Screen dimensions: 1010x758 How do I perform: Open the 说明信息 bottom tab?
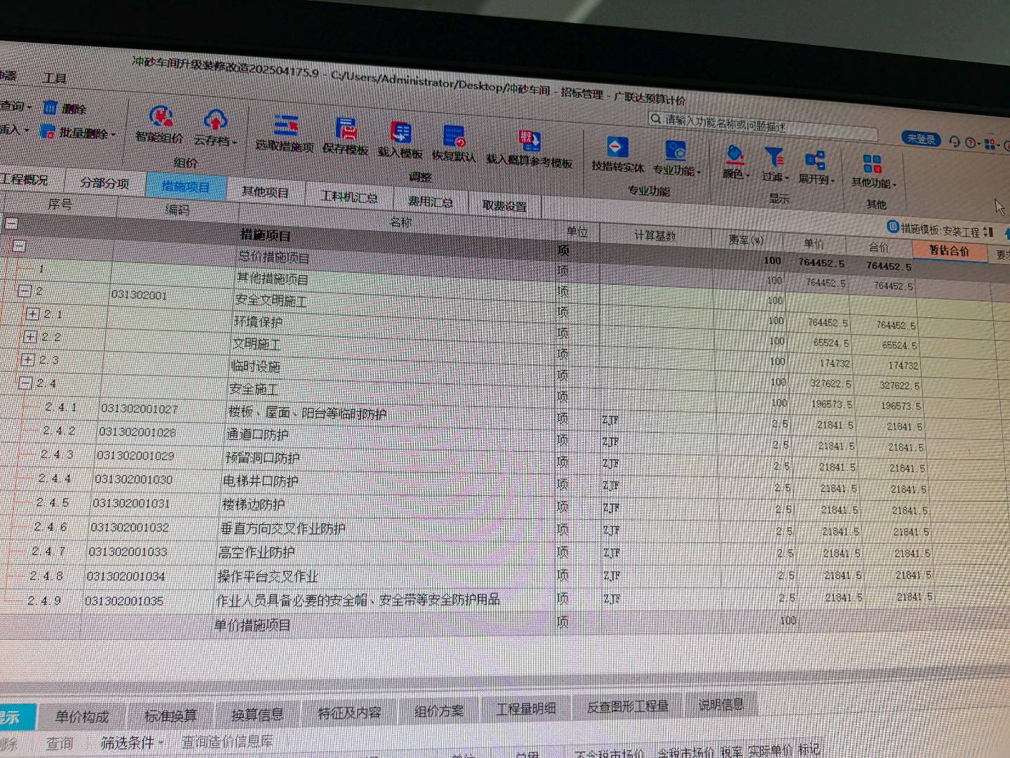tap(721, 704)
